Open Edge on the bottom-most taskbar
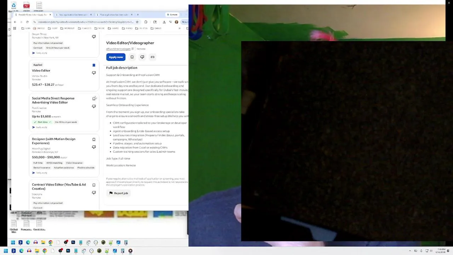Screen dimensions: 453x255 (21, 251)
